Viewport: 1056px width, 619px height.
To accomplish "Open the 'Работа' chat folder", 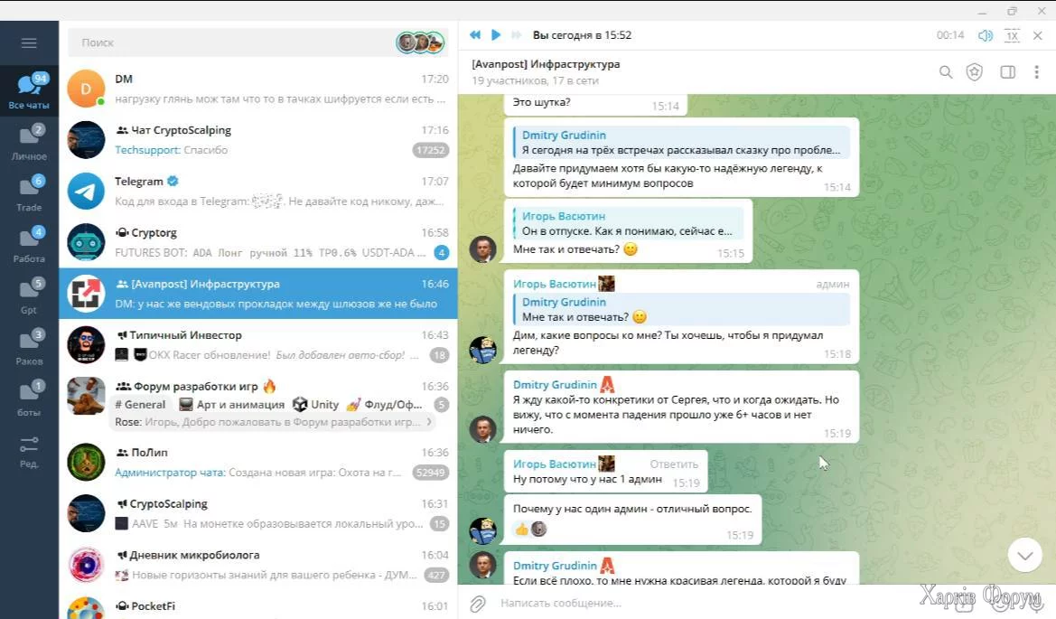I will [x=29, y=245].
